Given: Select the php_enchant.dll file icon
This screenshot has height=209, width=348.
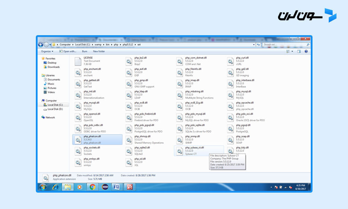Looking at the screenshot, I should 78,72.
